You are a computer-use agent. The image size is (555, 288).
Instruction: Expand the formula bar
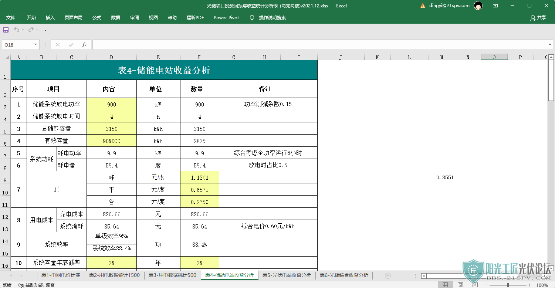click(550, 45)
